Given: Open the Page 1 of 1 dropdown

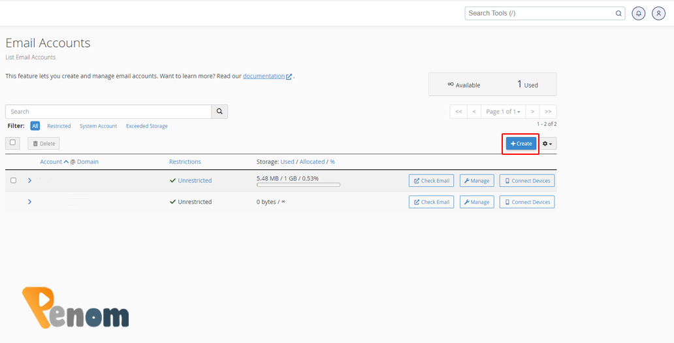Looking at the screenshot, I should click(x=503, y=111).
